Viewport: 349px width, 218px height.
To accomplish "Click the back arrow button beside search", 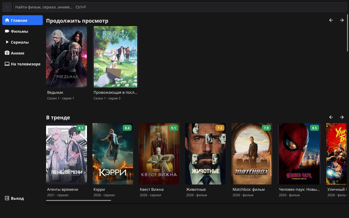I will point(7,7).
